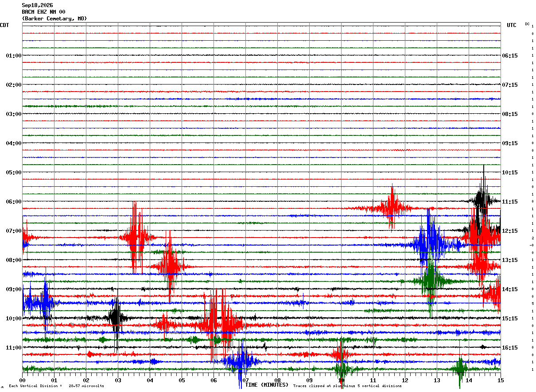Image resolution: width=536 pixels, height=392 pixels.
Task: Click minute 15 on the bottom axis
Action: coord(501,380)
